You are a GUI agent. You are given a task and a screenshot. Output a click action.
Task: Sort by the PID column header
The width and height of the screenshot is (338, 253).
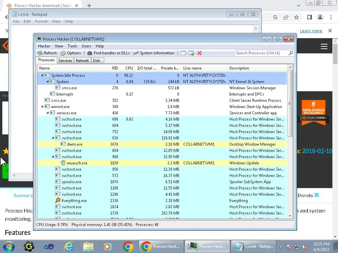[112, 68]
